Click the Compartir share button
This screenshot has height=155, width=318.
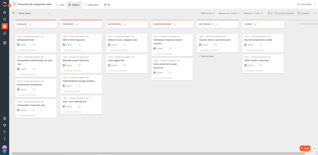pos(303,13)
